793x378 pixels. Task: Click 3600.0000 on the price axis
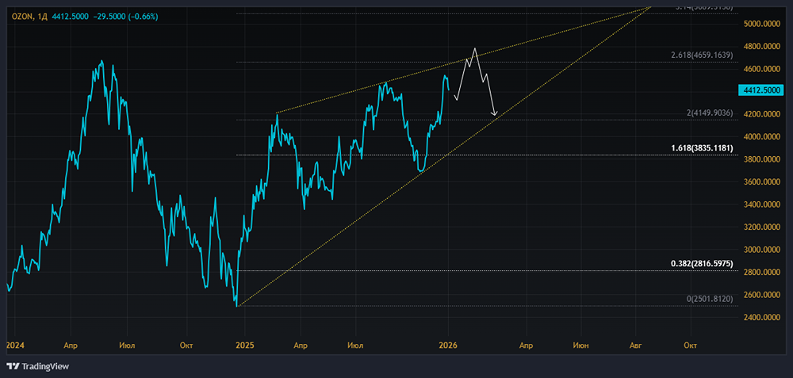(761, 182)
